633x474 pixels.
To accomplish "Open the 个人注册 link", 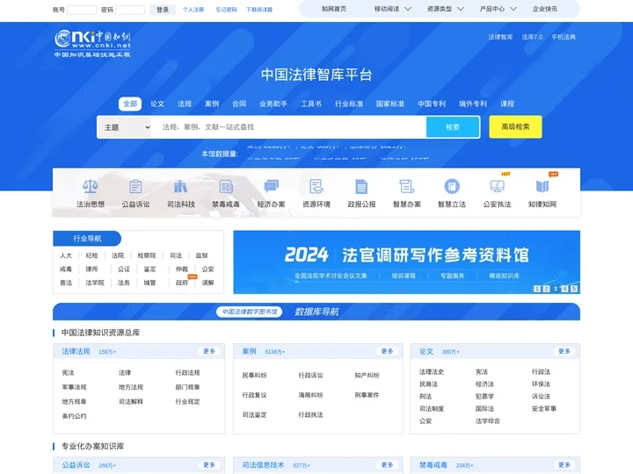I will (x=193, y=10).
